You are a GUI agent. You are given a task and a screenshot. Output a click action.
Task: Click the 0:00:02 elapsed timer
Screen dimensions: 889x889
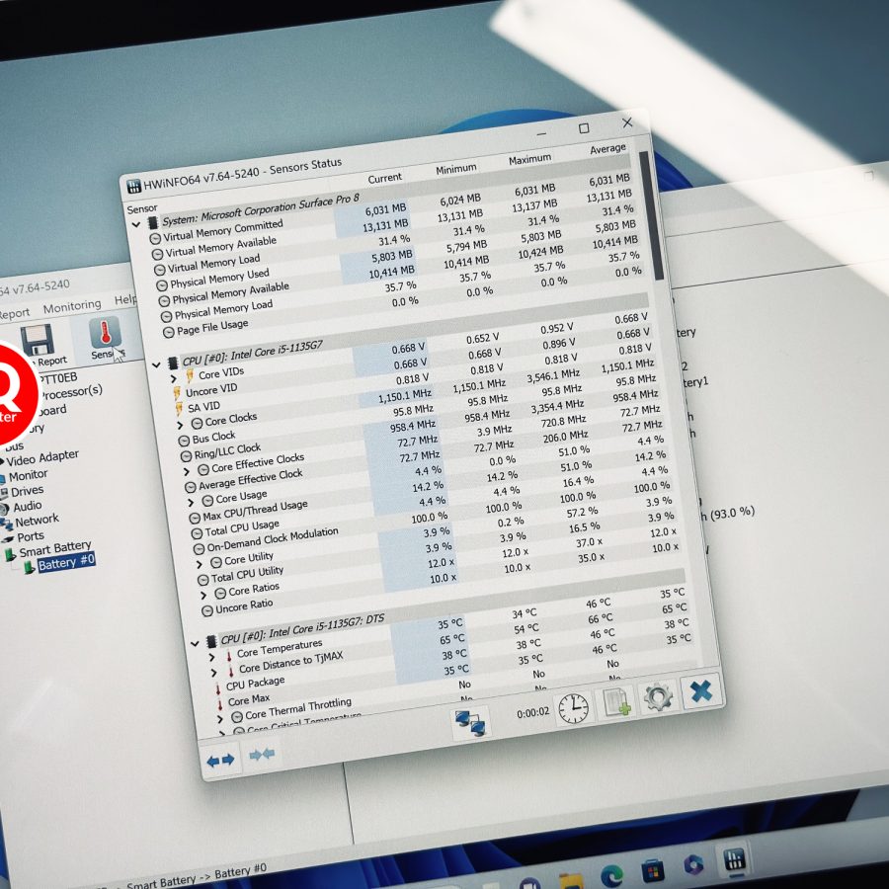pos(533,712)
